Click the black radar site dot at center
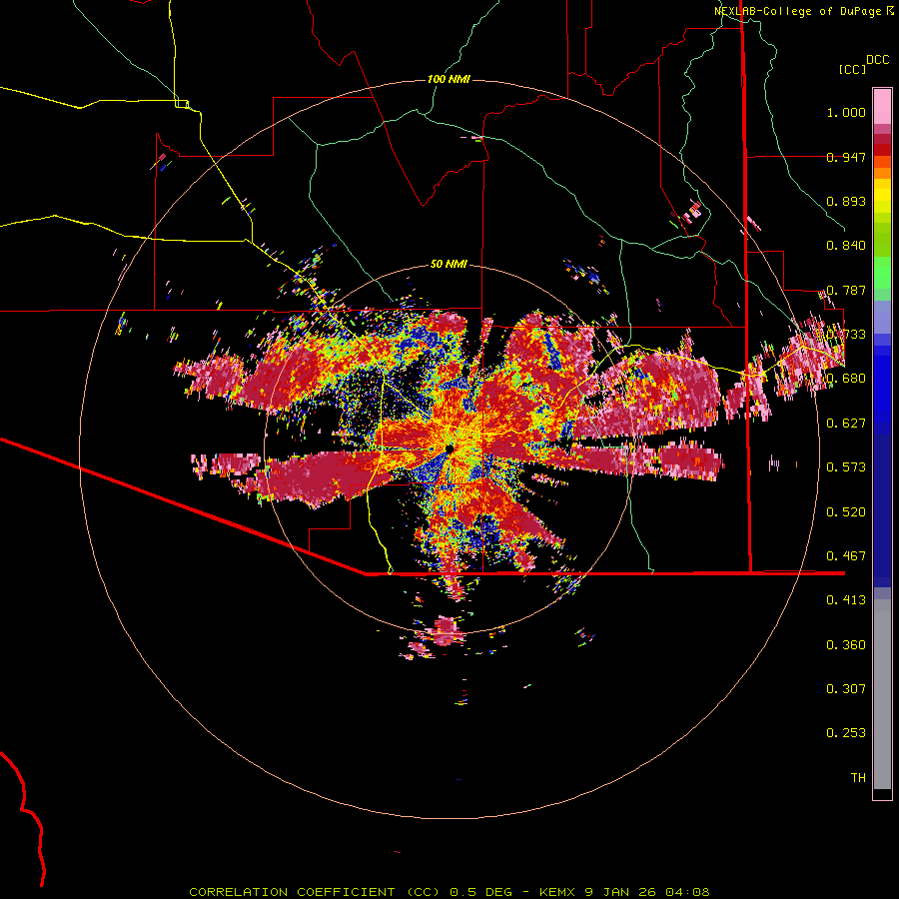This screenshot has height=899, width=899. coord(449,449)
